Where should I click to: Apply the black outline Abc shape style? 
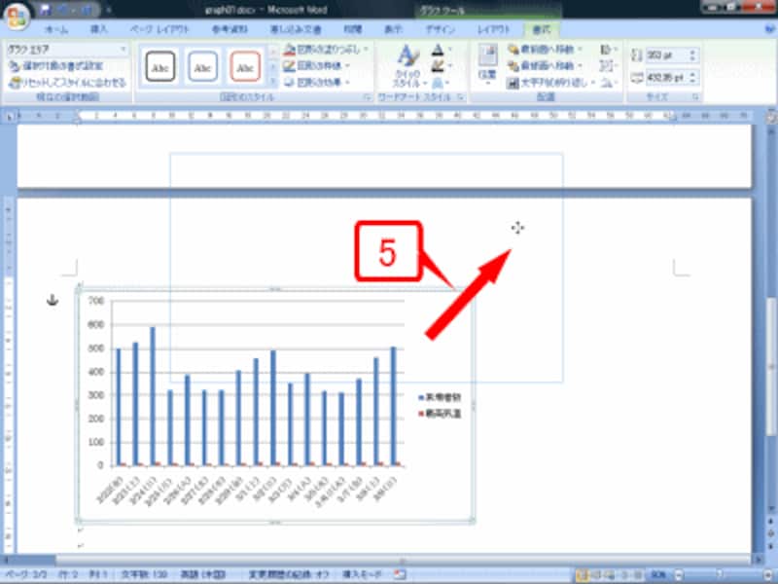coord(160,66)
